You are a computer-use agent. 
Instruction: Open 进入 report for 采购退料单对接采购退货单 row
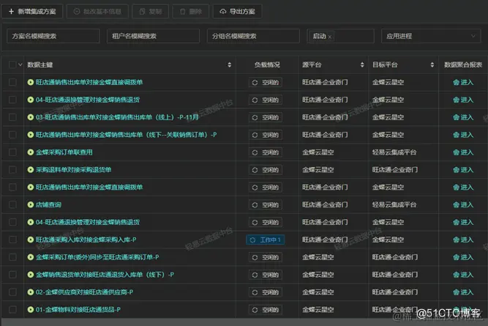click(463, 169)
